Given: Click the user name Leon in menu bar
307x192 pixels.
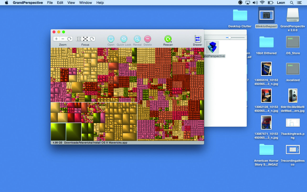Looking at the screenshot, I should pyautogui.click(x=281, y=3).
